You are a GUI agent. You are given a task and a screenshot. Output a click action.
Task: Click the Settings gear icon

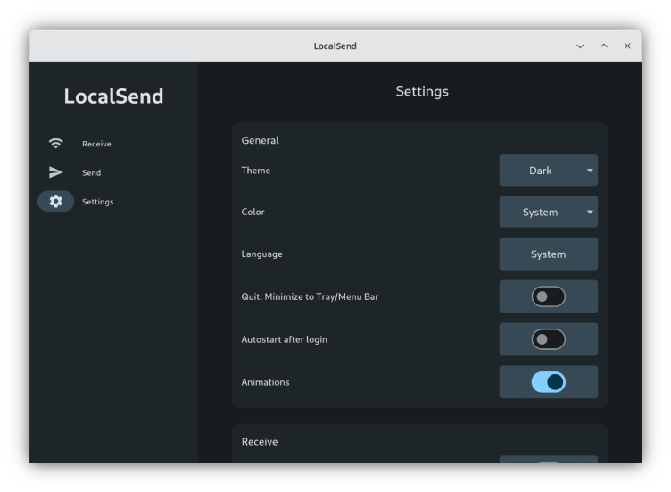coord(56,202)
